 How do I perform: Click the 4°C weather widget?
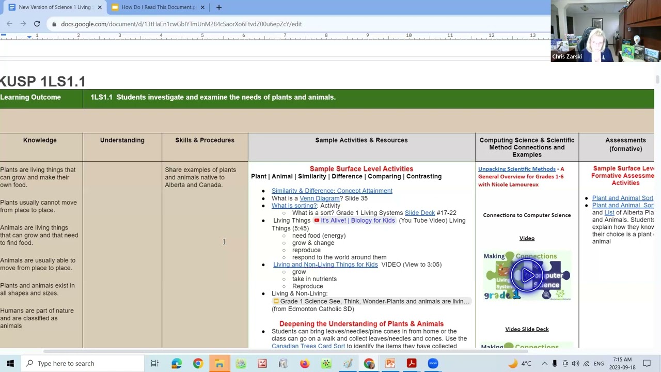click(520, 363)
